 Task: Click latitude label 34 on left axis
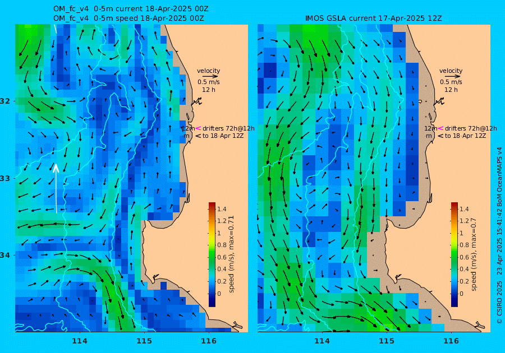[5, 256]
